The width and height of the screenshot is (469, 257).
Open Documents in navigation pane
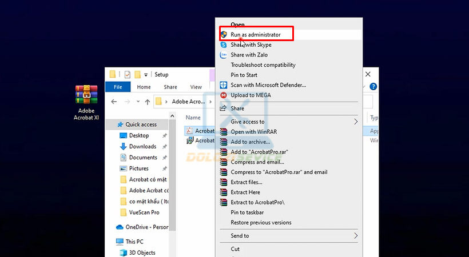(x=143, y=158)
